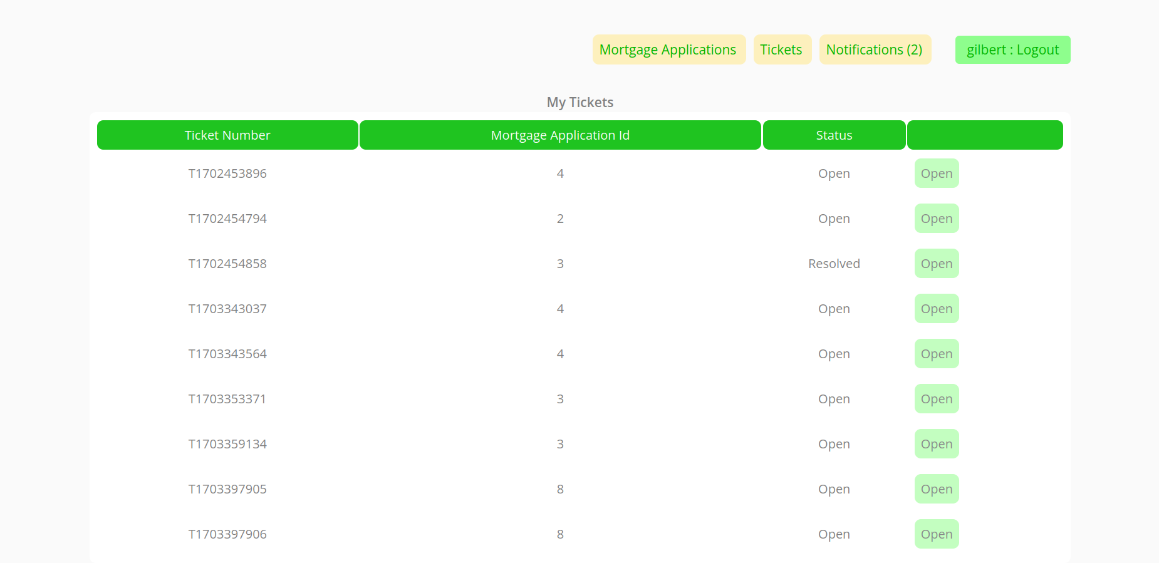Click application id 4 for T1703343037
The width and height of the screenshot is (1159, 563).
pyautogui.click(x=560, y=309)
